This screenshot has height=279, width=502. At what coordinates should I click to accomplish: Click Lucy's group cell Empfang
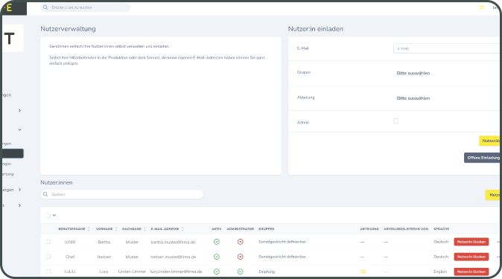point(267,272)
